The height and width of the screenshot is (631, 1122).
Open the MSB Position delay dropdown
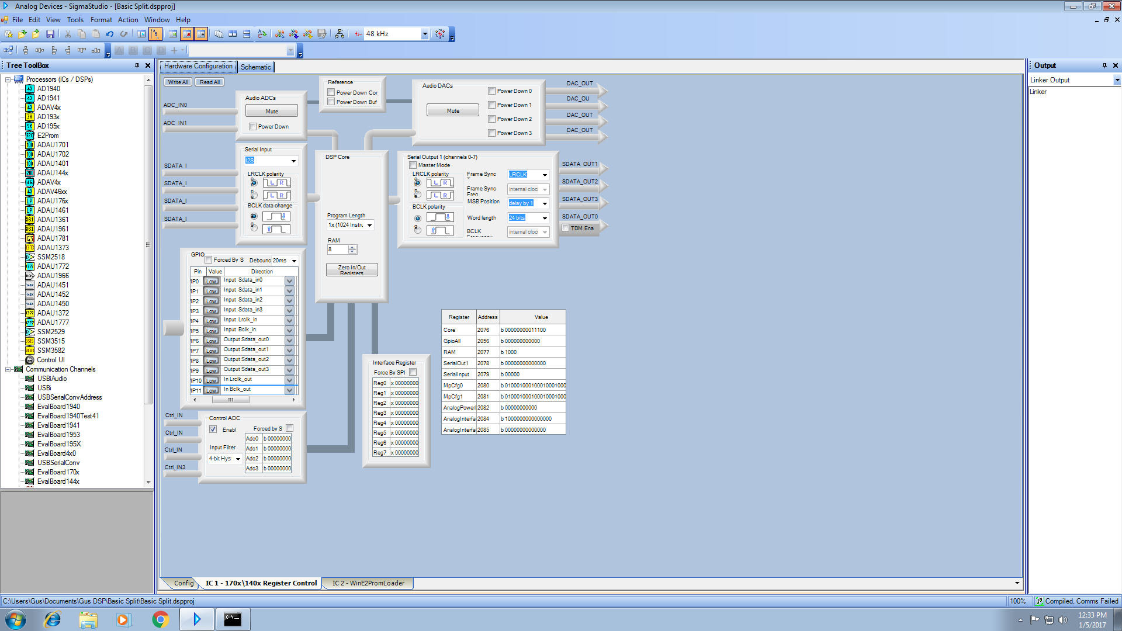tap(545, 203)
